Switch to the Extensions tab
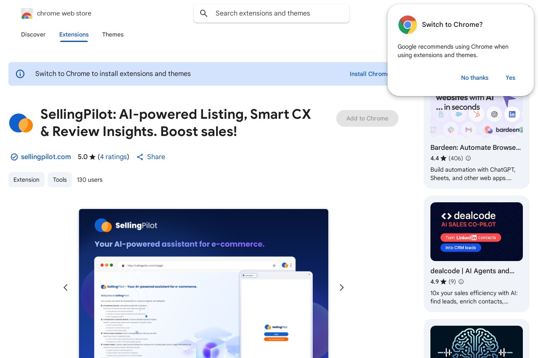This screenshot has height=358, width=538. tap(74, 34)
